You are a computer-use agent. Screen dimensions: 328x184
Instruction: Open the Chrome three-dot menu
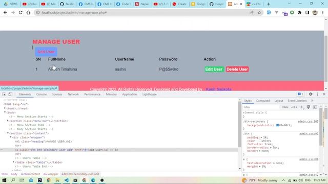click(x=323, y=12)
